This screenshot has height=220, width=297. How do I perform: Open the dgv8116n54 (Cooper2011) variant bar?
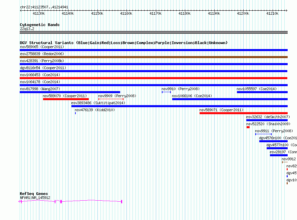pyautogui.click(x=154, y=71)
